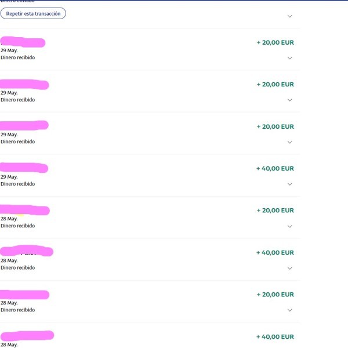Click redacted sender name of topmost 29 May payment

(x=23, y=42)
